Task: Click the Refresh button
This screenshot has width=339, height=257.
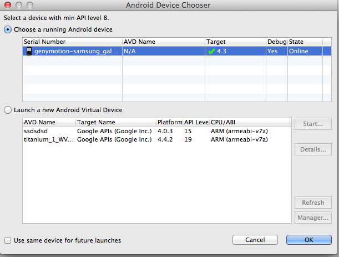Action: point(313,203)
